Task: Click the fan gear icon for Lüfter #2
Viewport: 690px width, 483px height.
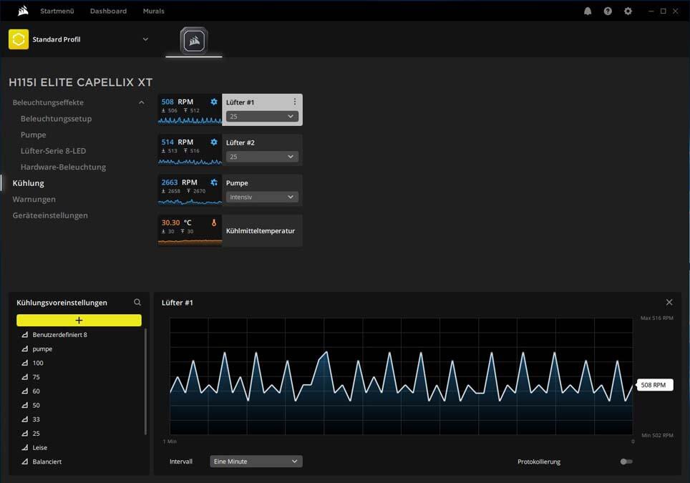Action: 214,142
